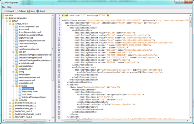The image size is (194, 124).
Task: Collapse the Arrays_rev1.0 tree node
Action: coord(10,24)
